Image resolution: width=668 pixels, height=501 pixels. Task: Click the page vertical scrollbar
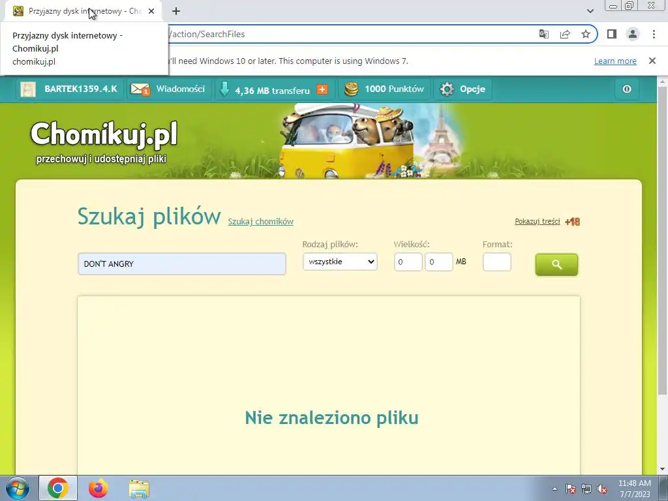662,241
